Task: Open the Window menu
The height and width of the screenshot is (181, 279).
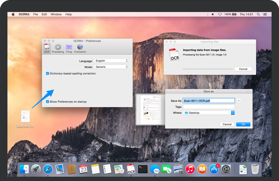Action: pyautogui.click(x=56, y=14)
